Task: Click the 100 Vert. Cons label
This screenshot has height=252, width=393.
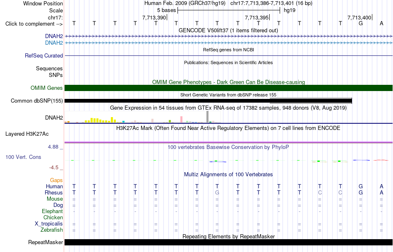Action: [23, 157]
